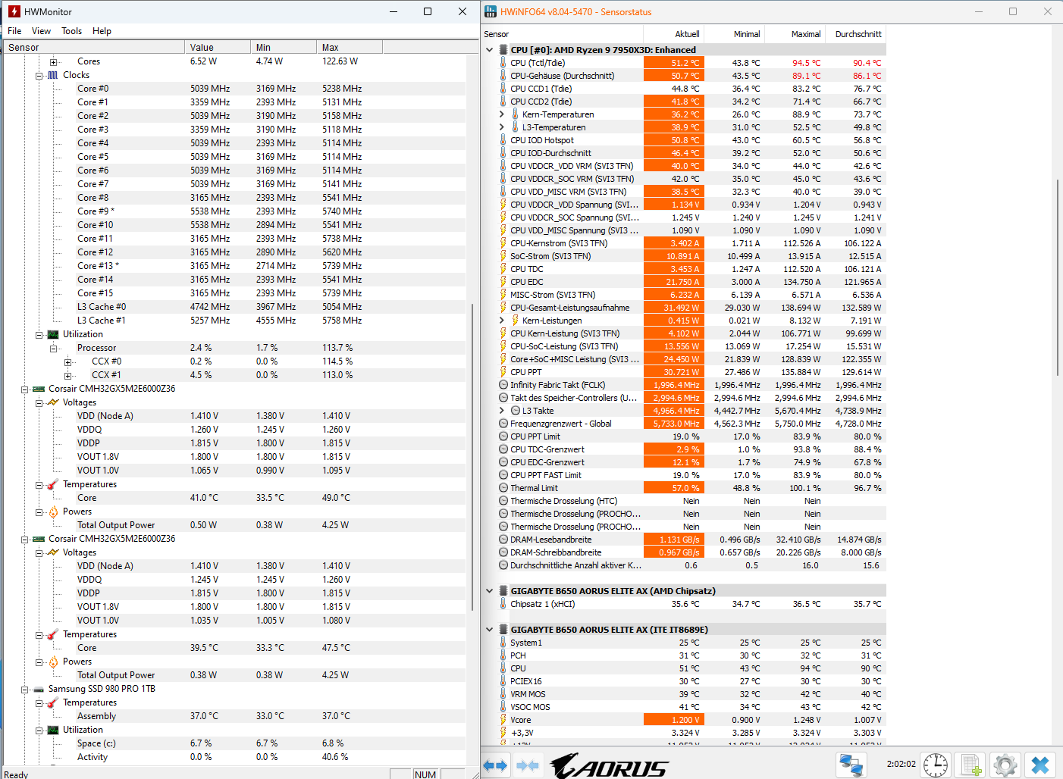Click the drive icon beside Samsung SSD 980 PRO
The width and height of the screenshot is (1063, 779).
(39, 689)
